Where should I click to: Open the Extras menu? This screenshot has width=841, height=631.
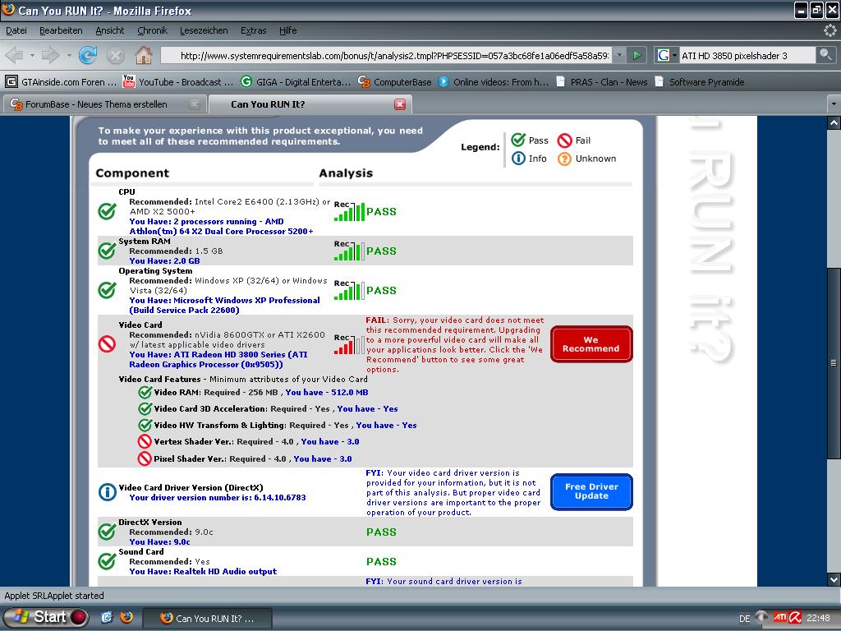tap(253, 30)
